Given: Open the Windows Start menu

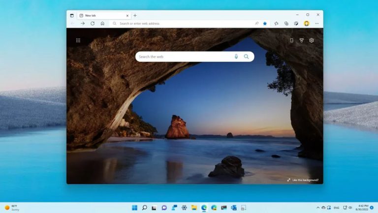Looking at the screenshot, I should (134, 208).
